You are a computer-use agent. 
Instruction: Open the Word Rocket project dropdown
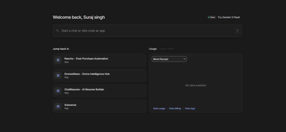[x=169, y=59]
